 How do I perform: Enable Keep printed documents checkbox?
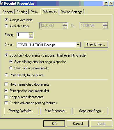(x=6, y=97)
